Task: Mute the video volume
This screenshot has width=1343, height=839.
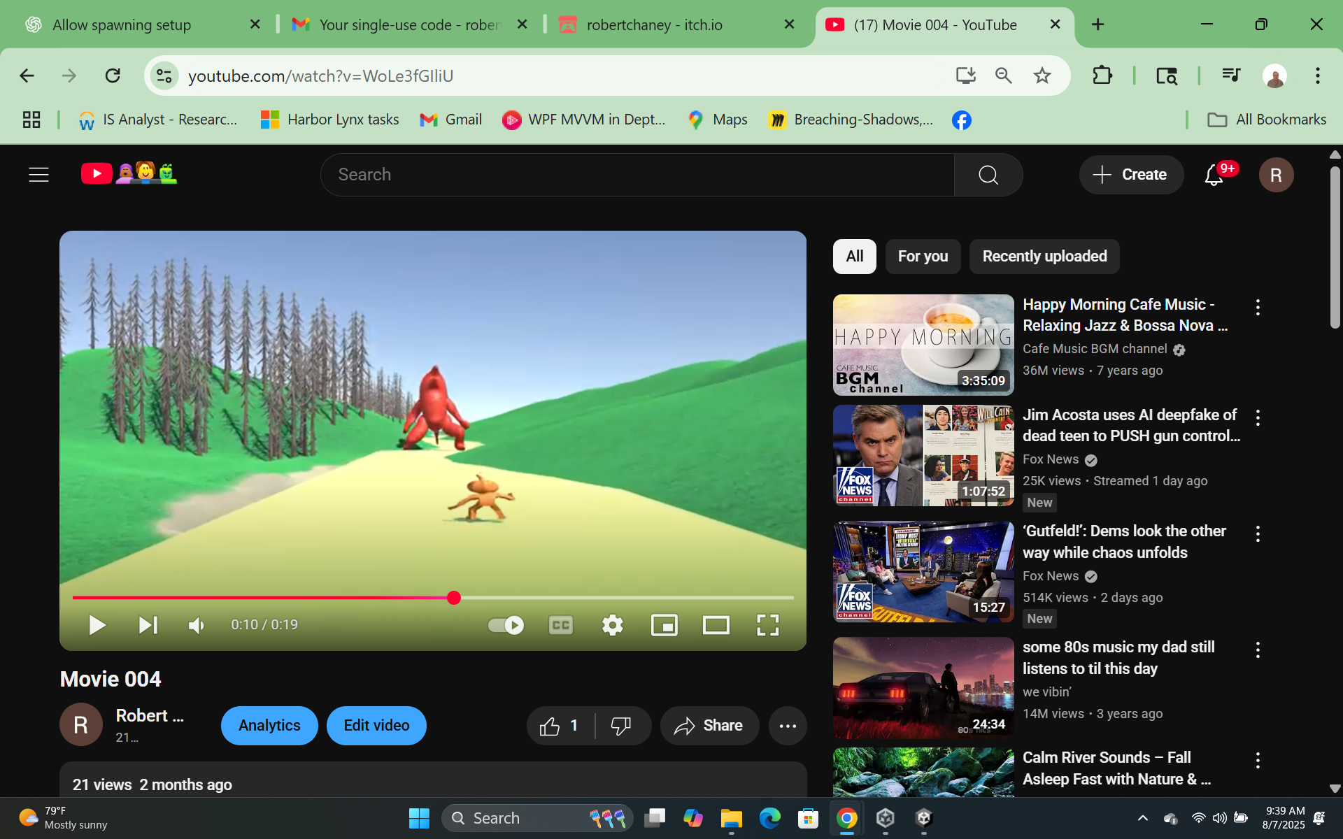Action: (x=197, y=624)
